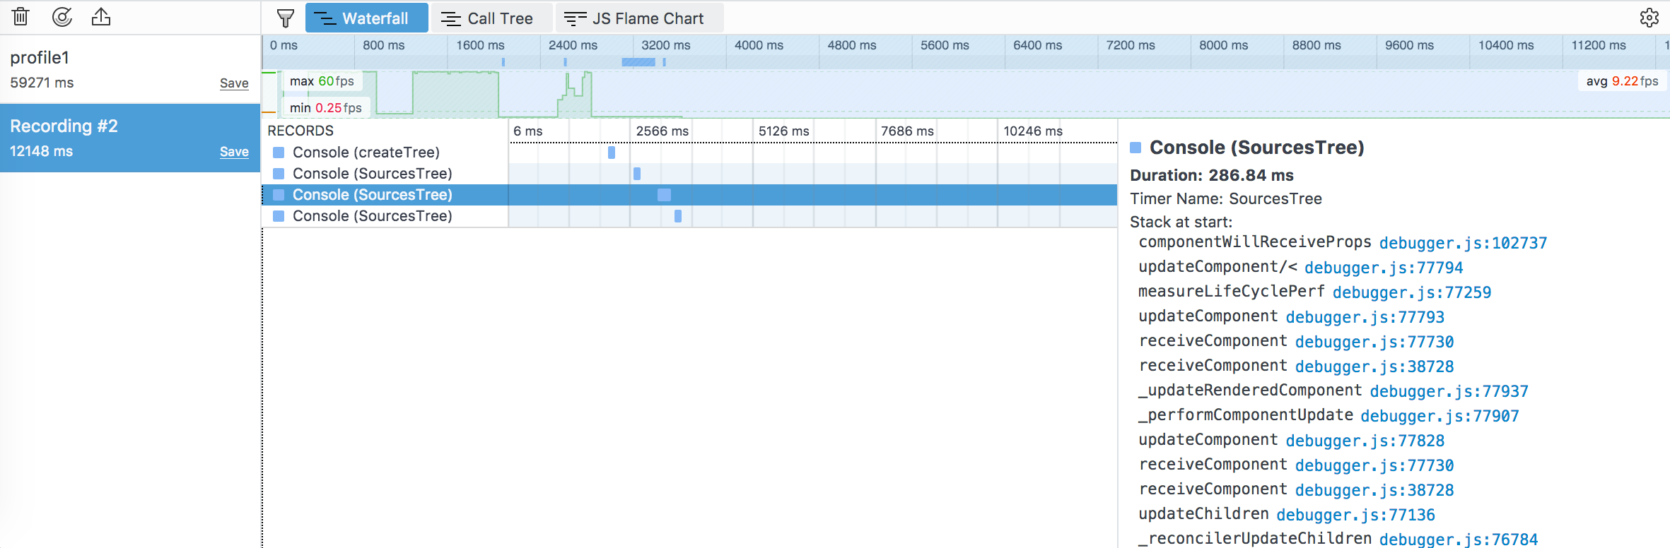Select the profile1 recording

tap(130, 69)
